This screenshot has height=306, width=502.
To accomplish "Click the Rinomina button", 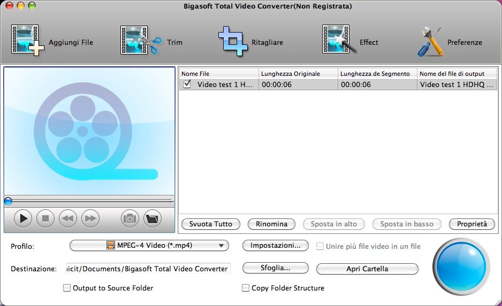I will click(x=271, y=224).
